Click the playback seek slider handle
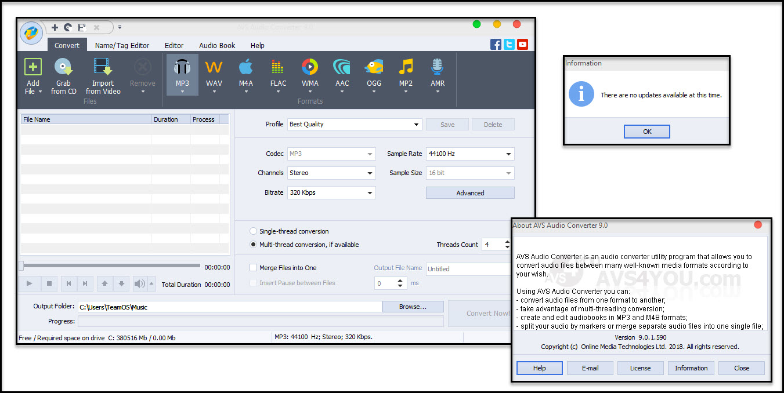 coord(22,266)
